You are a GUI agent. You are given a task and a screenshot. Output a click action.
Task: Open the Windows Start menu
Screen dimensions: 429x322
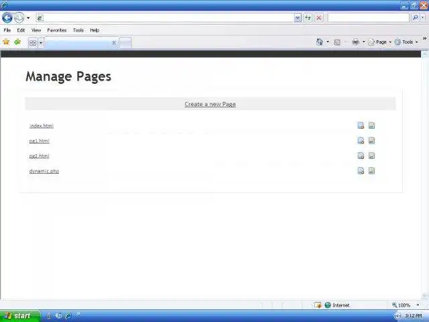20,316
